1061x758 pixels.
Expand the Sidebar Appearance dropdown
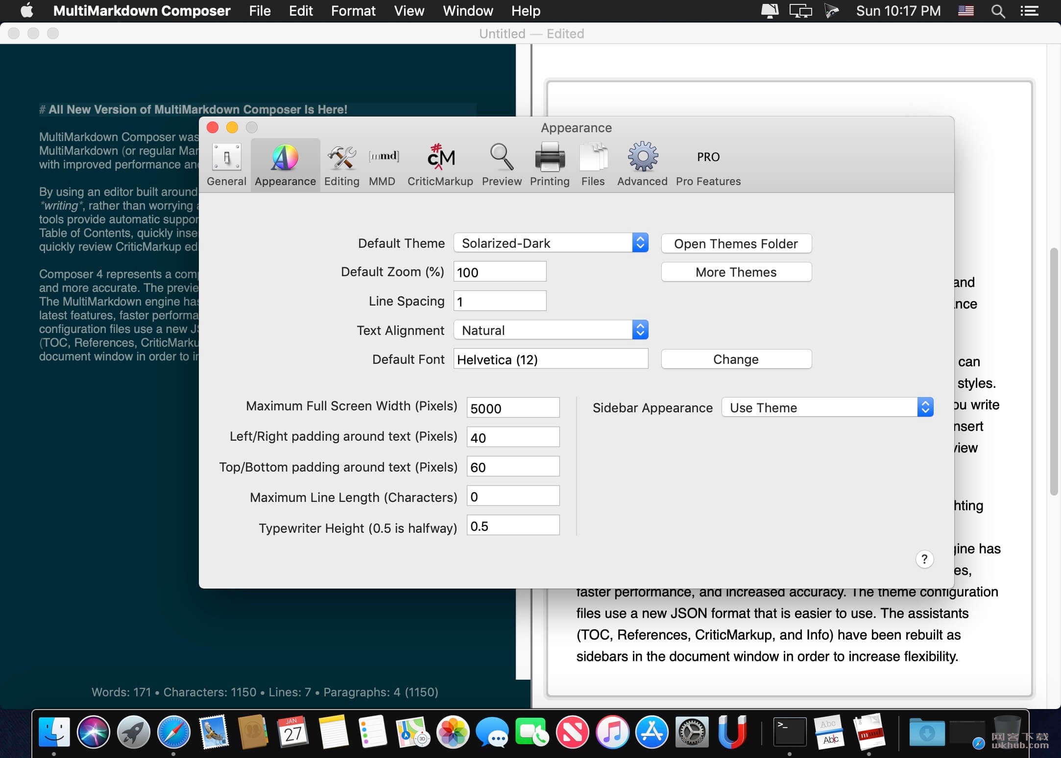pyautogui.click(x=827, y=407)
